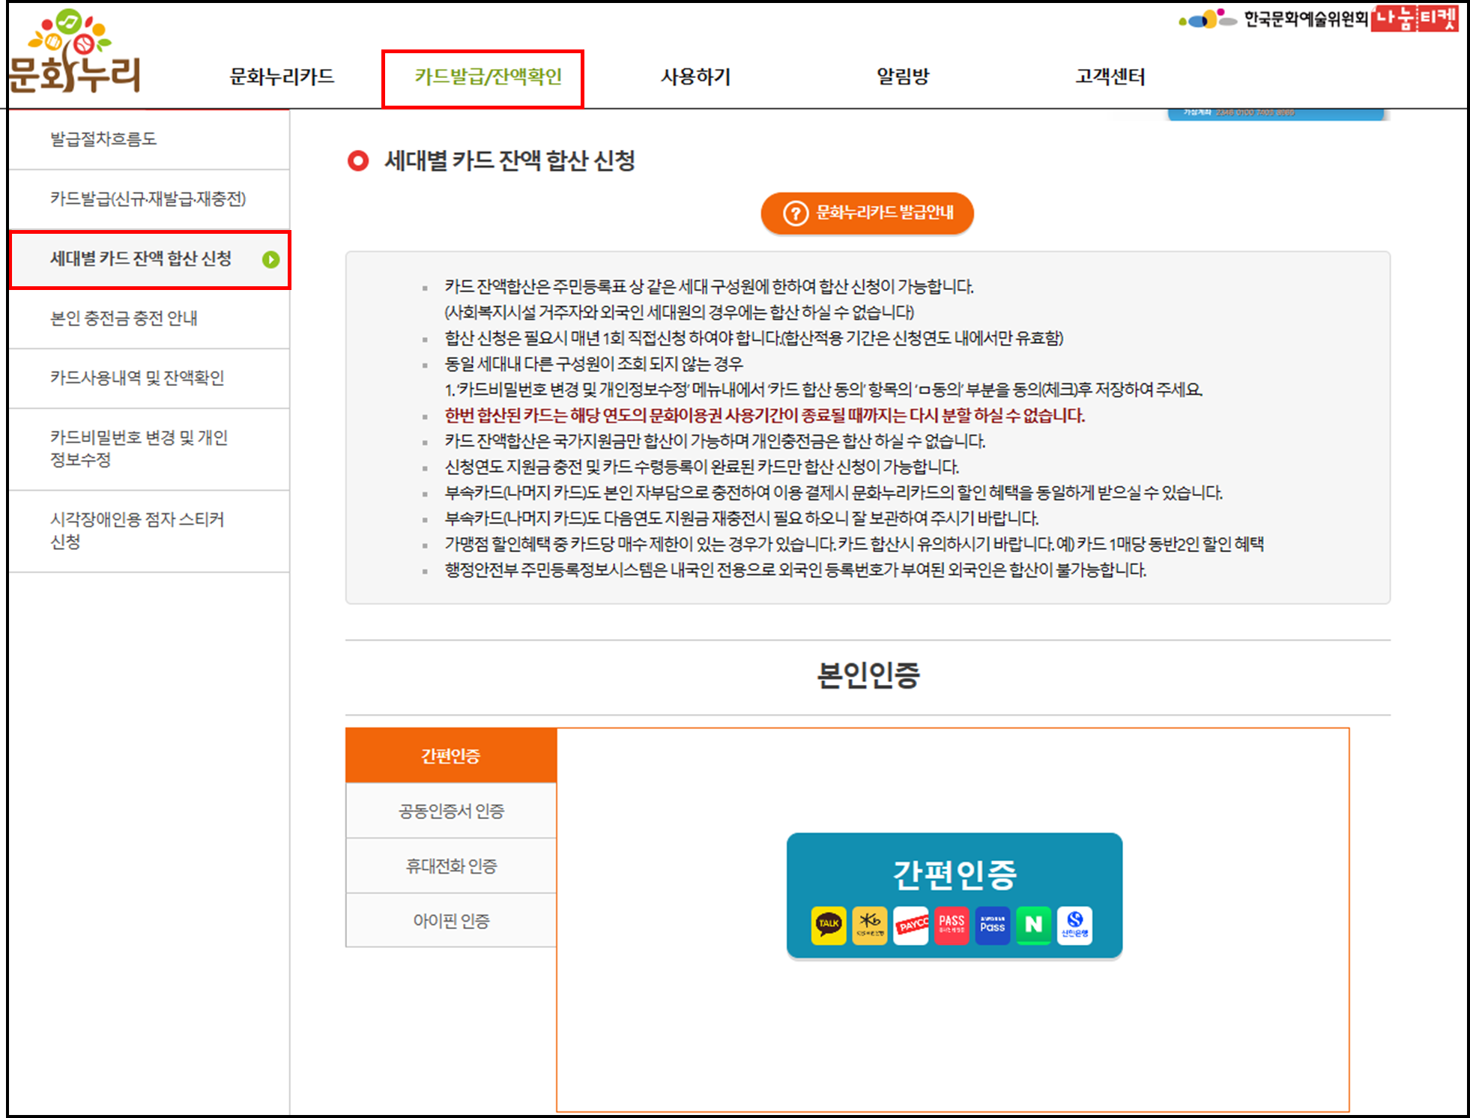The image size is (1470, 1118).
Task: Click the red PASS carrier icon
Action: 952,925
